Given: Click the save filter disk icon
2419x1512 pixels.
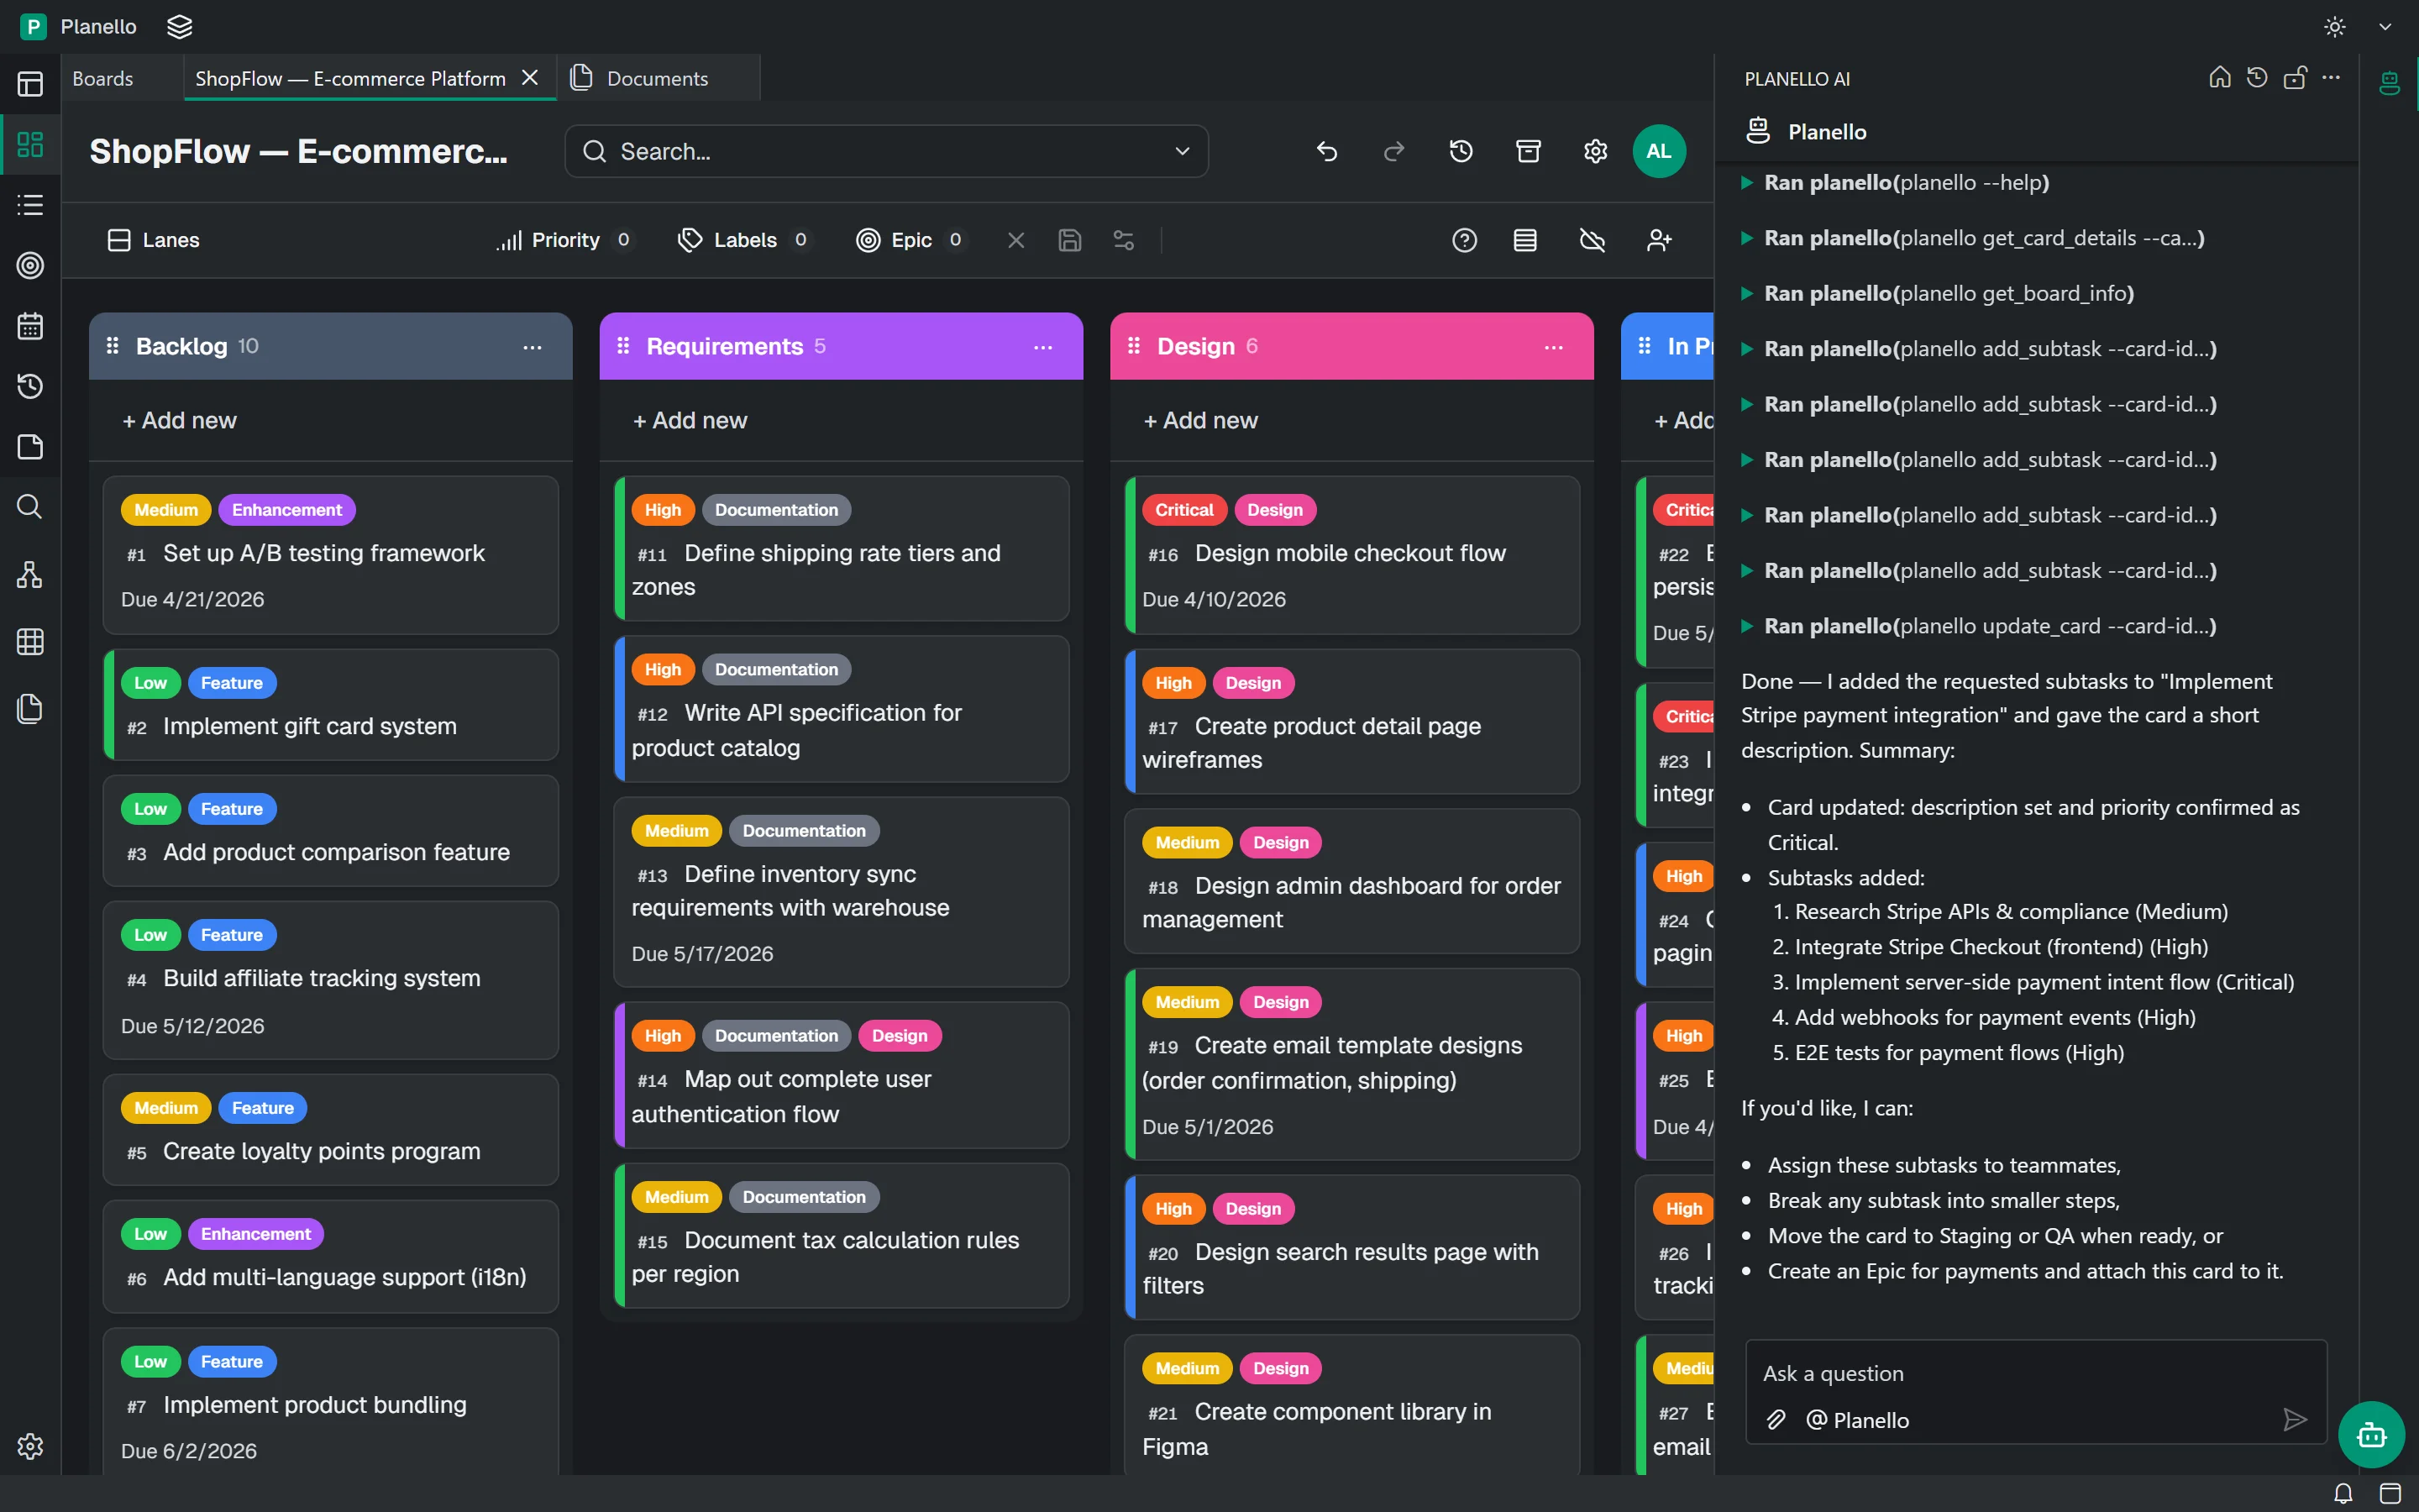Looking at the screenshot, I should [x=1069, y=240].
